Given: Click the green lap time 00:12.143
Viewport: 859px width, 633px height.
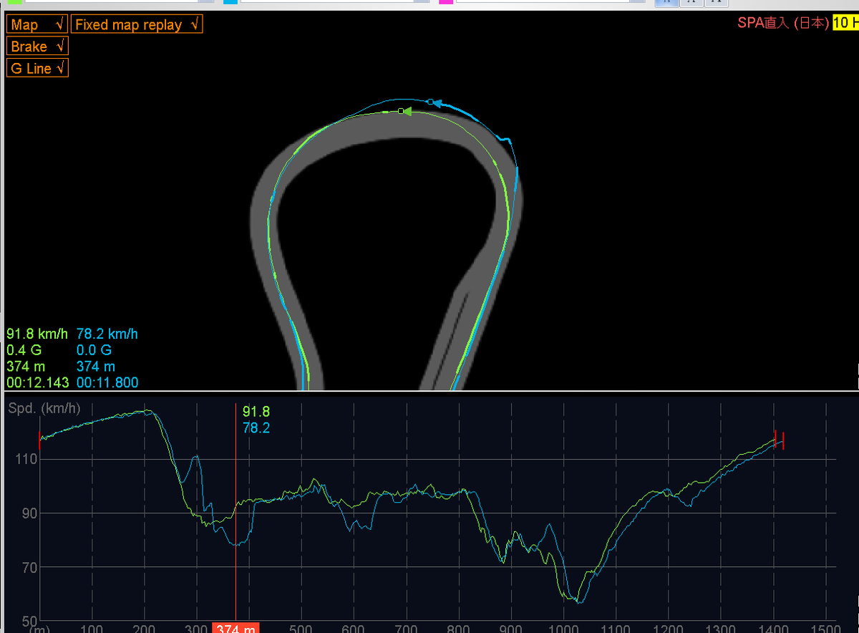Looking at the screenshot, I should [x=38, y=382].
